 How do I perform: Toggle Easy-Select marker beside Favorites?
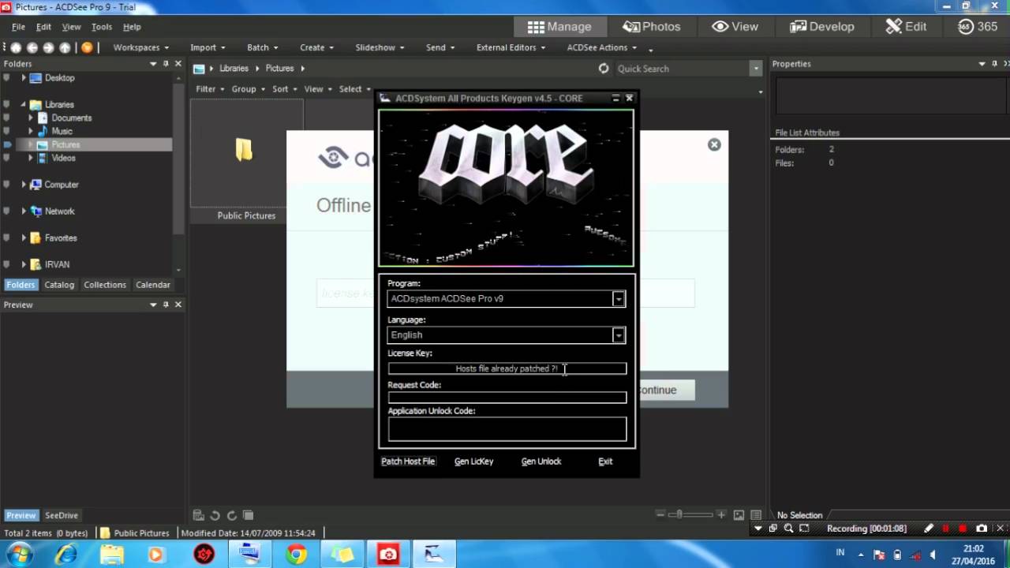click(x=6, y=237)
